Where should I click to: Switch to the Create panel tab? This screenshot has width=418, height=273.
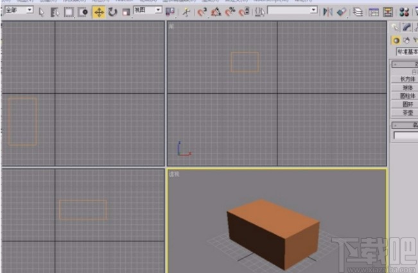(x=395, y=27)
